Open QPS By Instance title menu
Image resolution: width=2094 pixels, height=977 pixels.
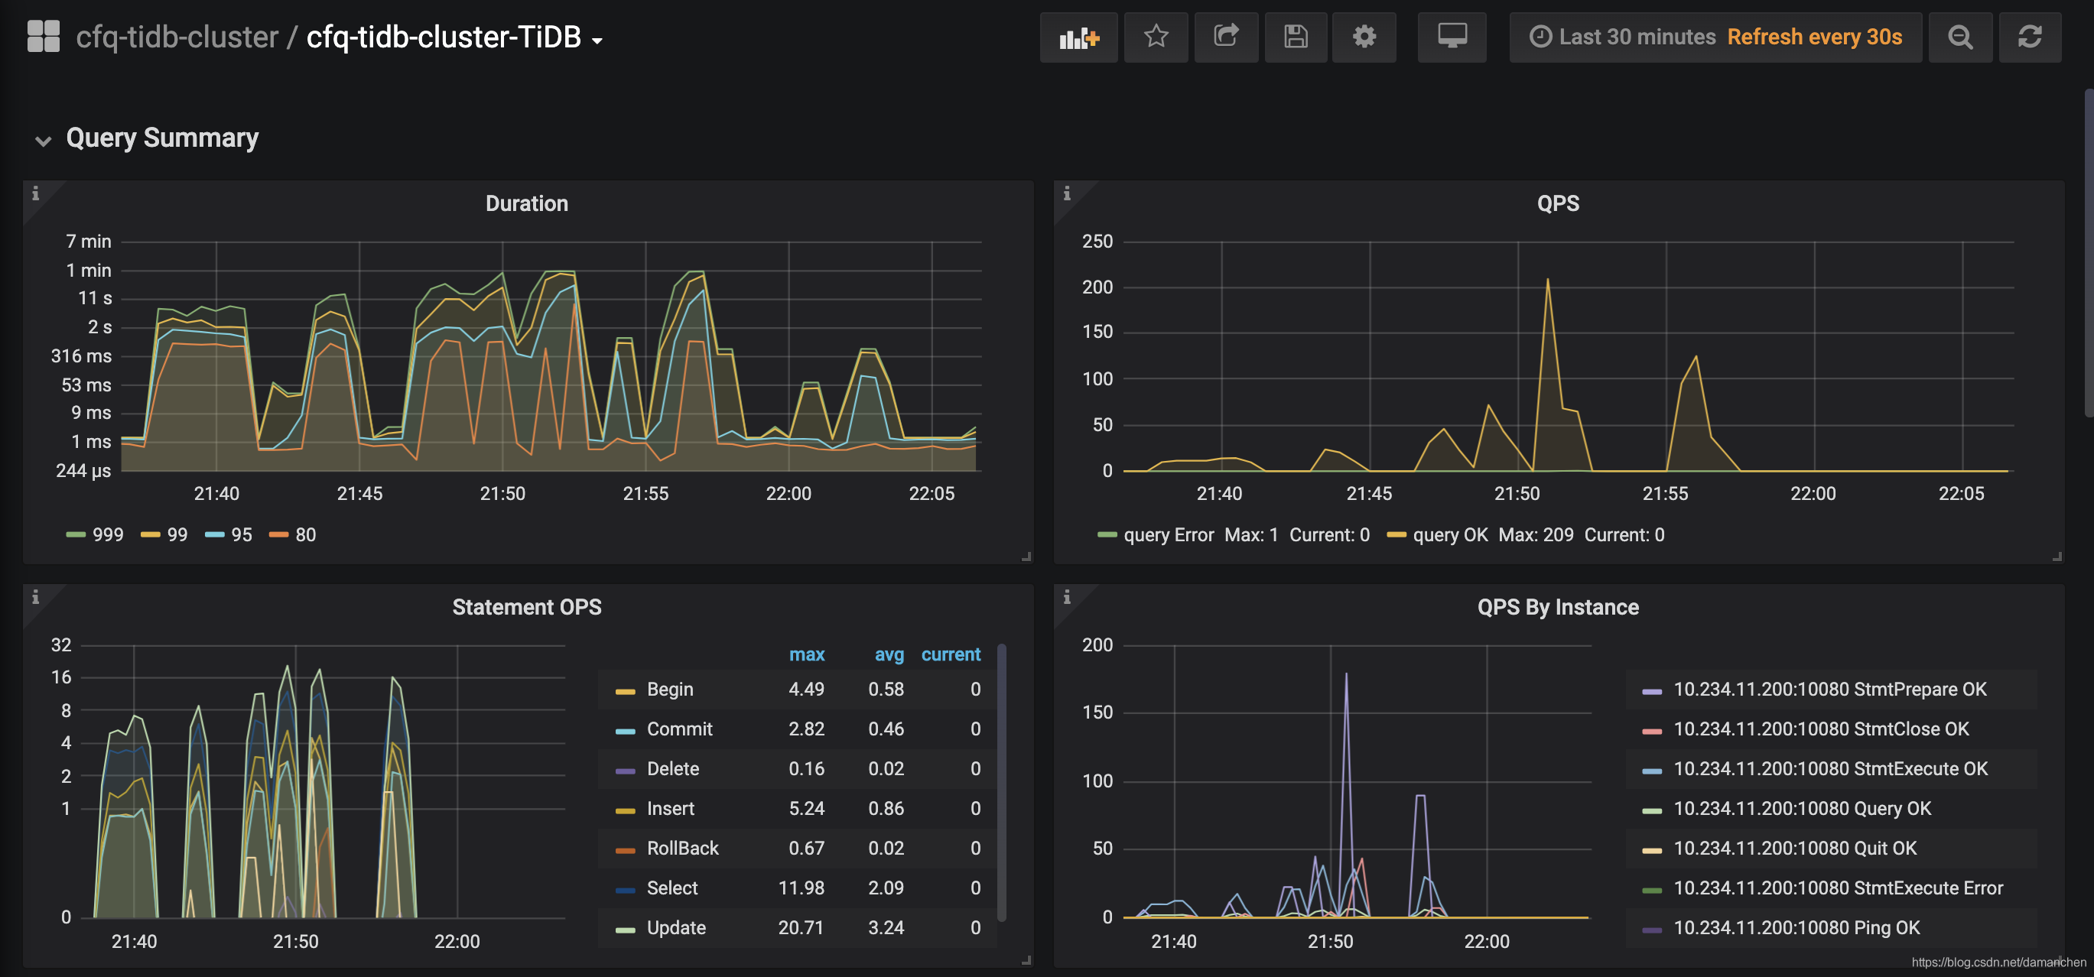[x=1557, y=607]
